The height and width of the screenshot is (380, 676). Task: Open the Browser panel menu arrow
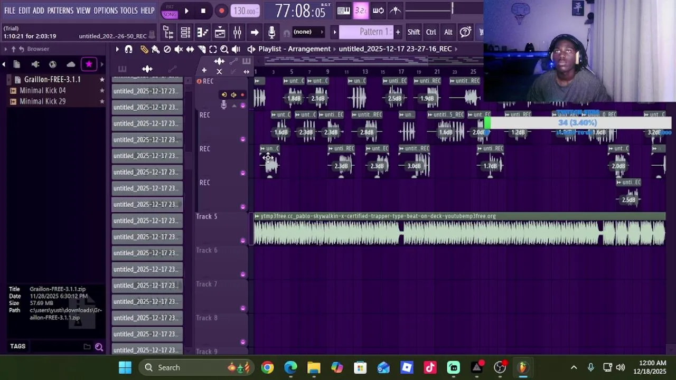(x=6, y=49)
